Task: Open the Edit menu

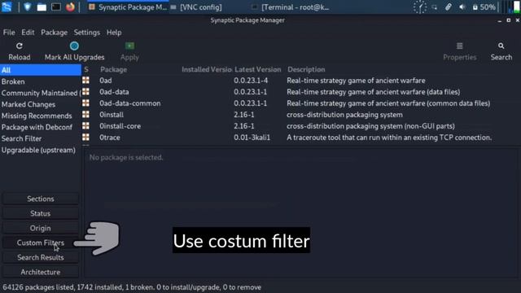Action: [28, 33]
